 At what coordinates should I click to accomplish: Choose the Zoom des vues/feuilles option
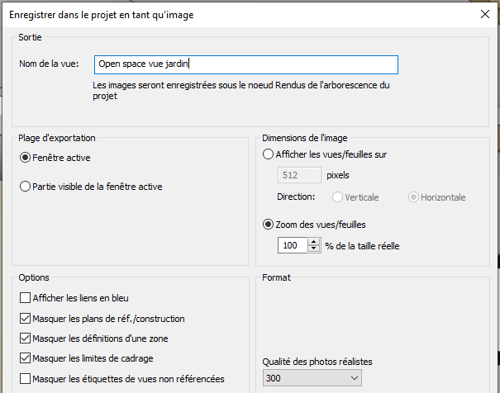point(268,225)
